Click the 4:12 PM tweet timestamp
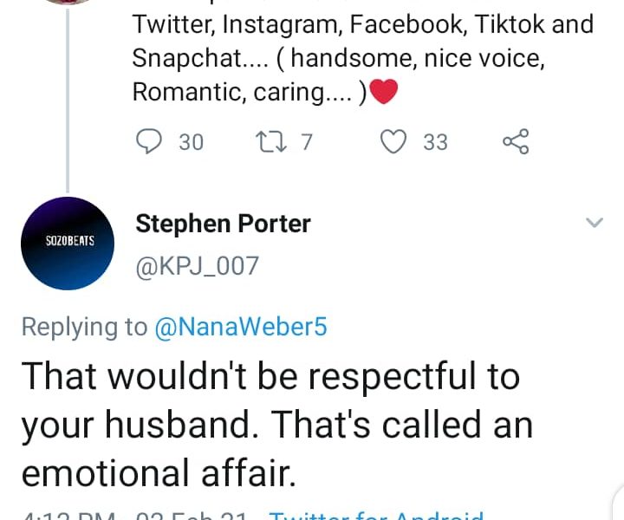Viewport: 624px width, 520px height. [x=69, y=515]
